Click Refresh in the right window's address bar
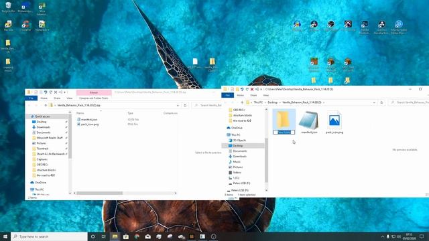The image size is (429, 241). click(x=381, y=102)
